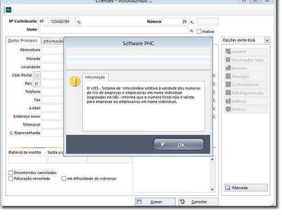Switch to the Dados Principais tab
Screen dimensions: 282x219
(x=23, y=40)
